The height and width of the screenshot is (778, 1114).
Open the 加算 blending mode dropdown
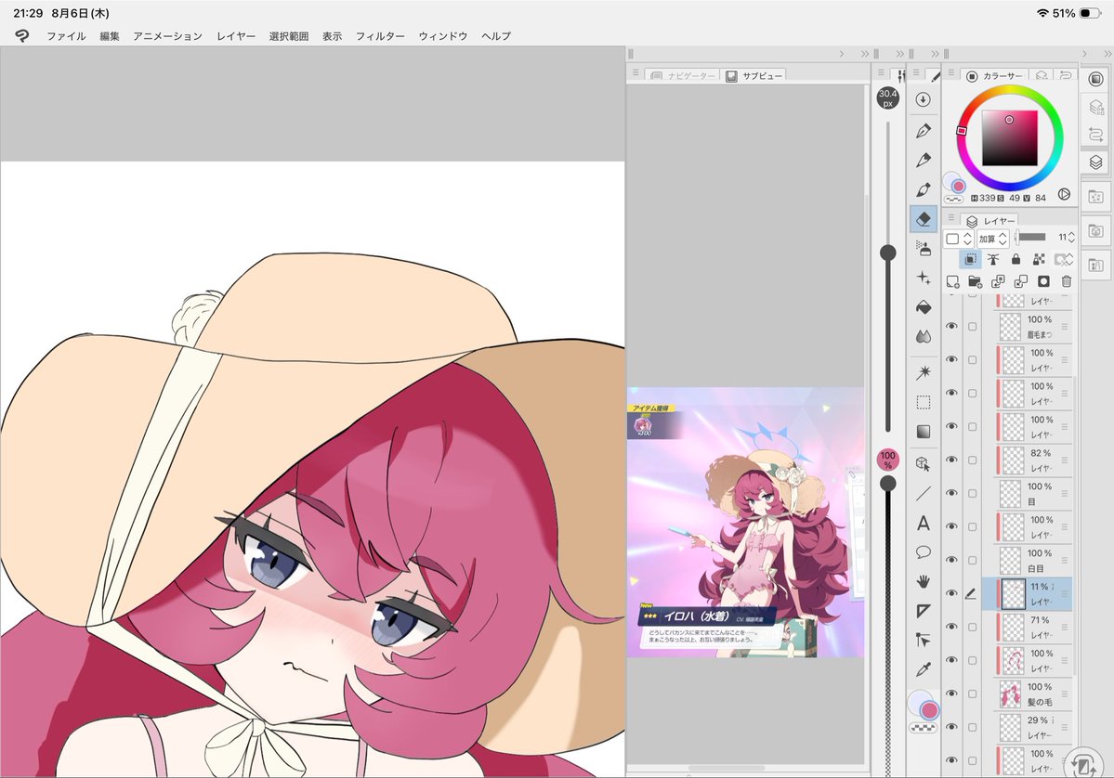click(x=992, y=239)
